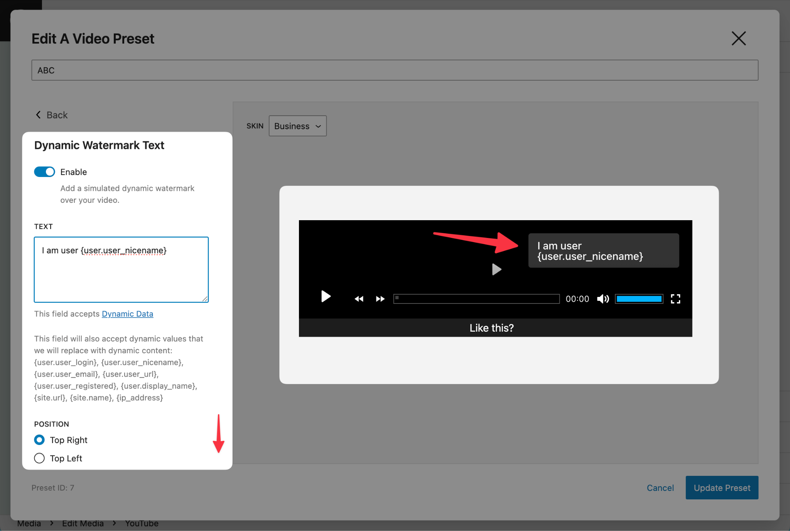Click the video seek progress bar
The height and width of the screenshot is (531, 790).
click(x=476, y=298)
